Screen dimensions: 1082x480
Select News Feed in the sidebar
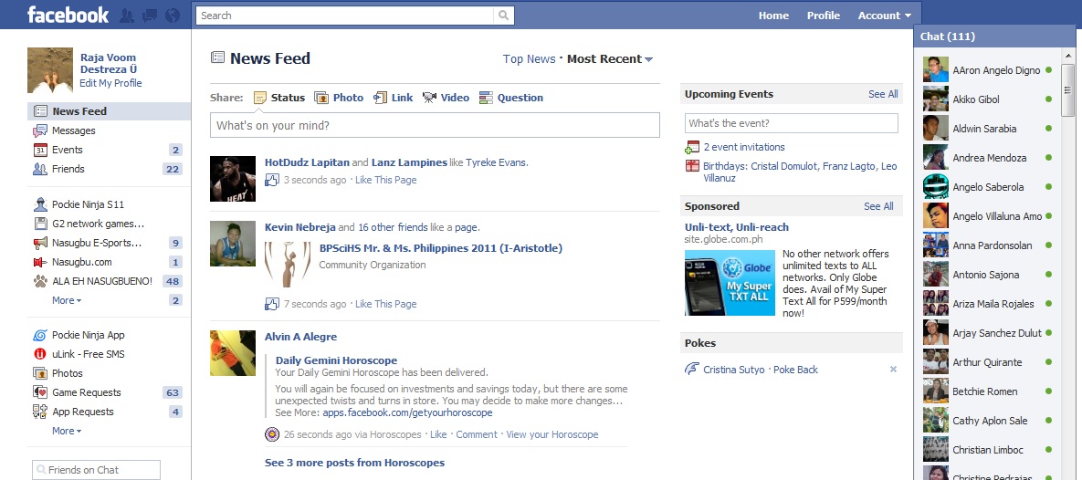[109, 111]
